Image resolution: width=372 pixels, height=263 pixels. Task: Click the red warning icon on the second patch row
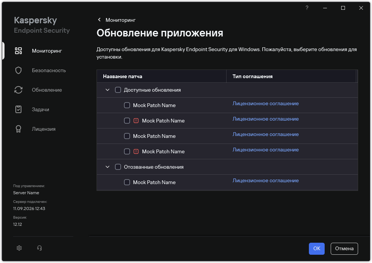136,121
